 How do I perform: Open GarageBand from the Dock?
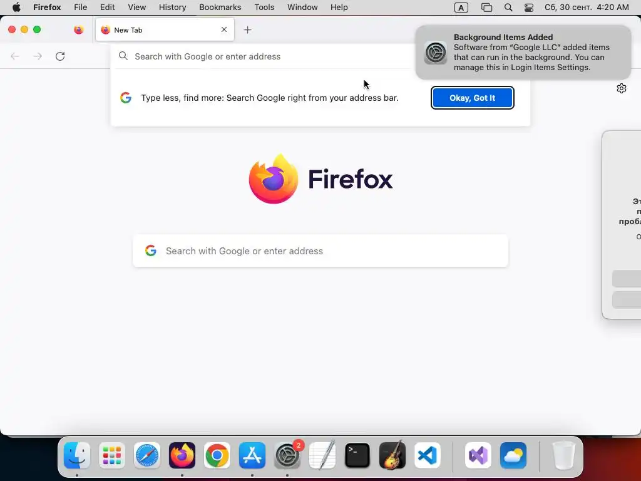click(392, 455)
